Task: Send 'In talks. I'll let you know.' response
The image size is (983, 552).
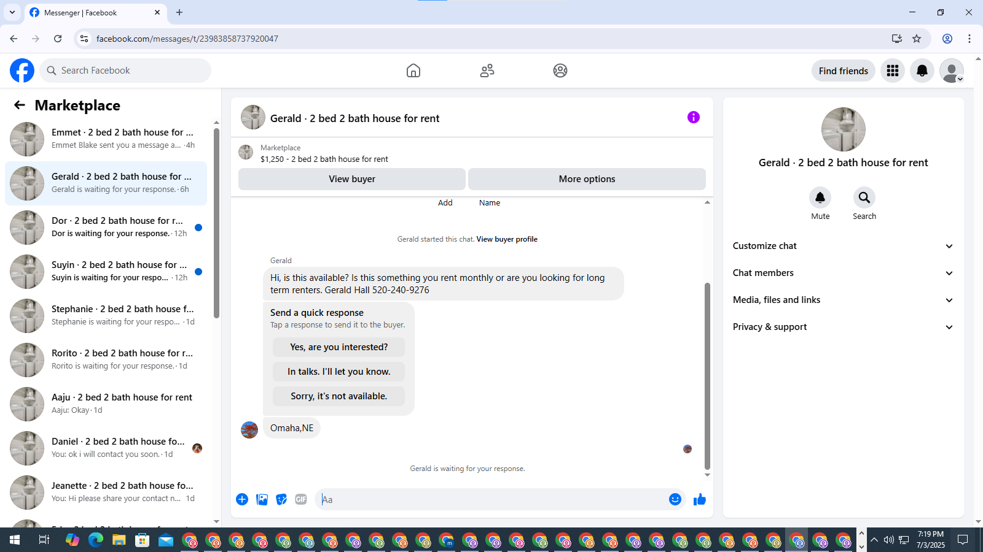Action: (x=339, y=372)
